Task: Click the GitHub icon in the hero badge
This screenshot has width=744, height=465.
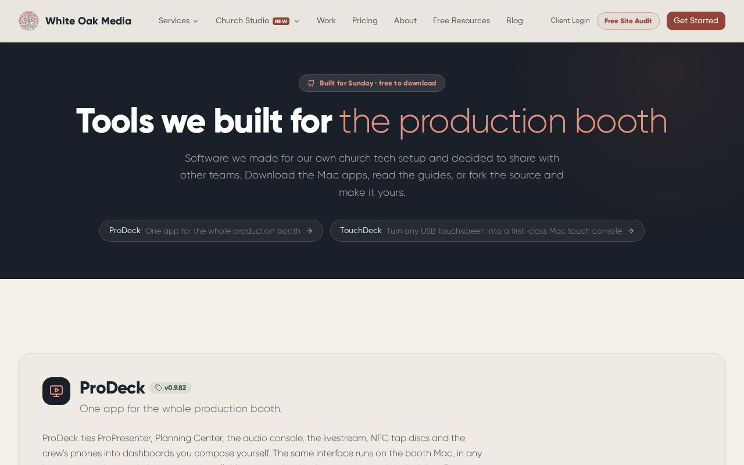Action: (x=311, y=83)
